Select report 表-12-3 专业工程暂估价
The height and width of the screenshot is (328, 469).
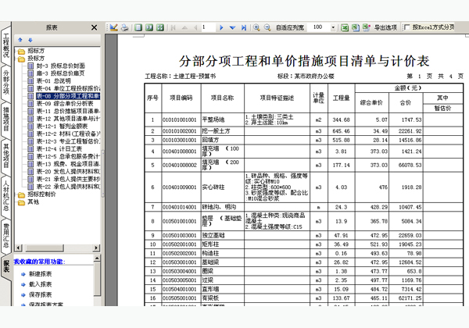tap(64, 141)
